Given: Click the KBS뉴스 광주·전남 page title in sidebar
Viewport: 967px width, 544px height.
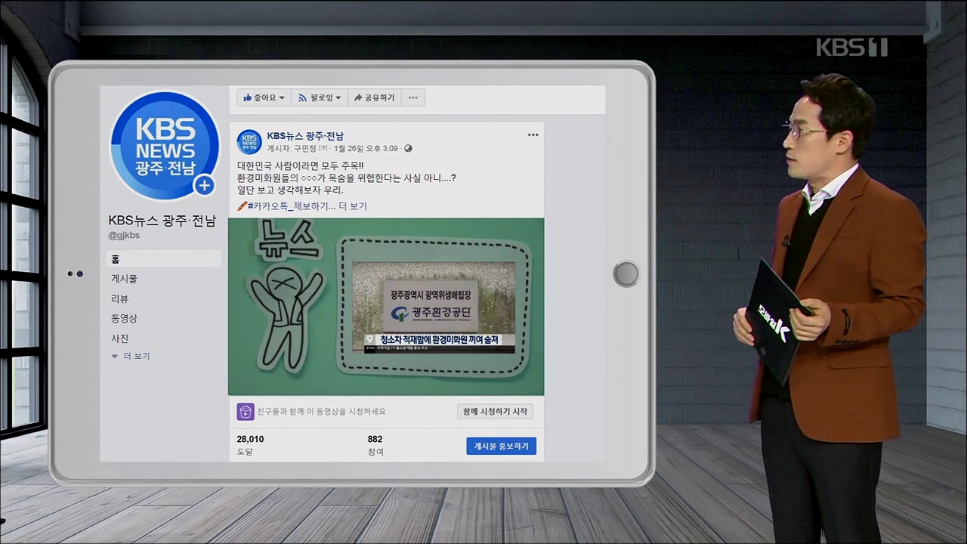Looking at the screenshot, I should [x=162, y=221].
